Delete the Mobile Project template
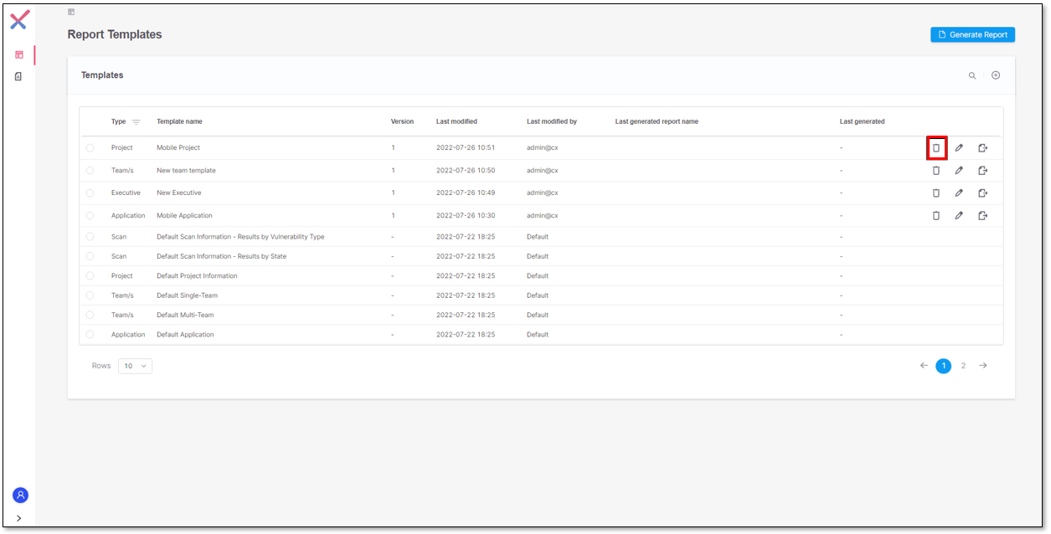The height and width of the screenshot is (534, 1051). [x=936, y=148]
